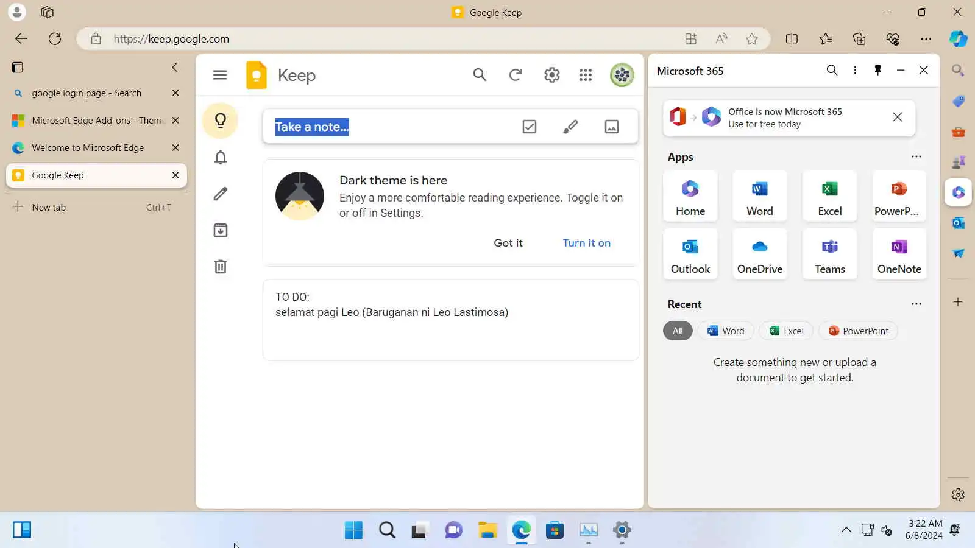Open Edge sidebar settings gear

click(958, 494)
